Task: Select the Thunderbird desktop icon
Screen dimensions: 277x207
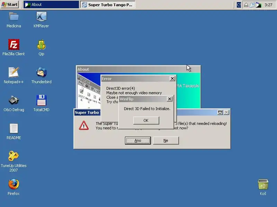Action: click(41, 72)
